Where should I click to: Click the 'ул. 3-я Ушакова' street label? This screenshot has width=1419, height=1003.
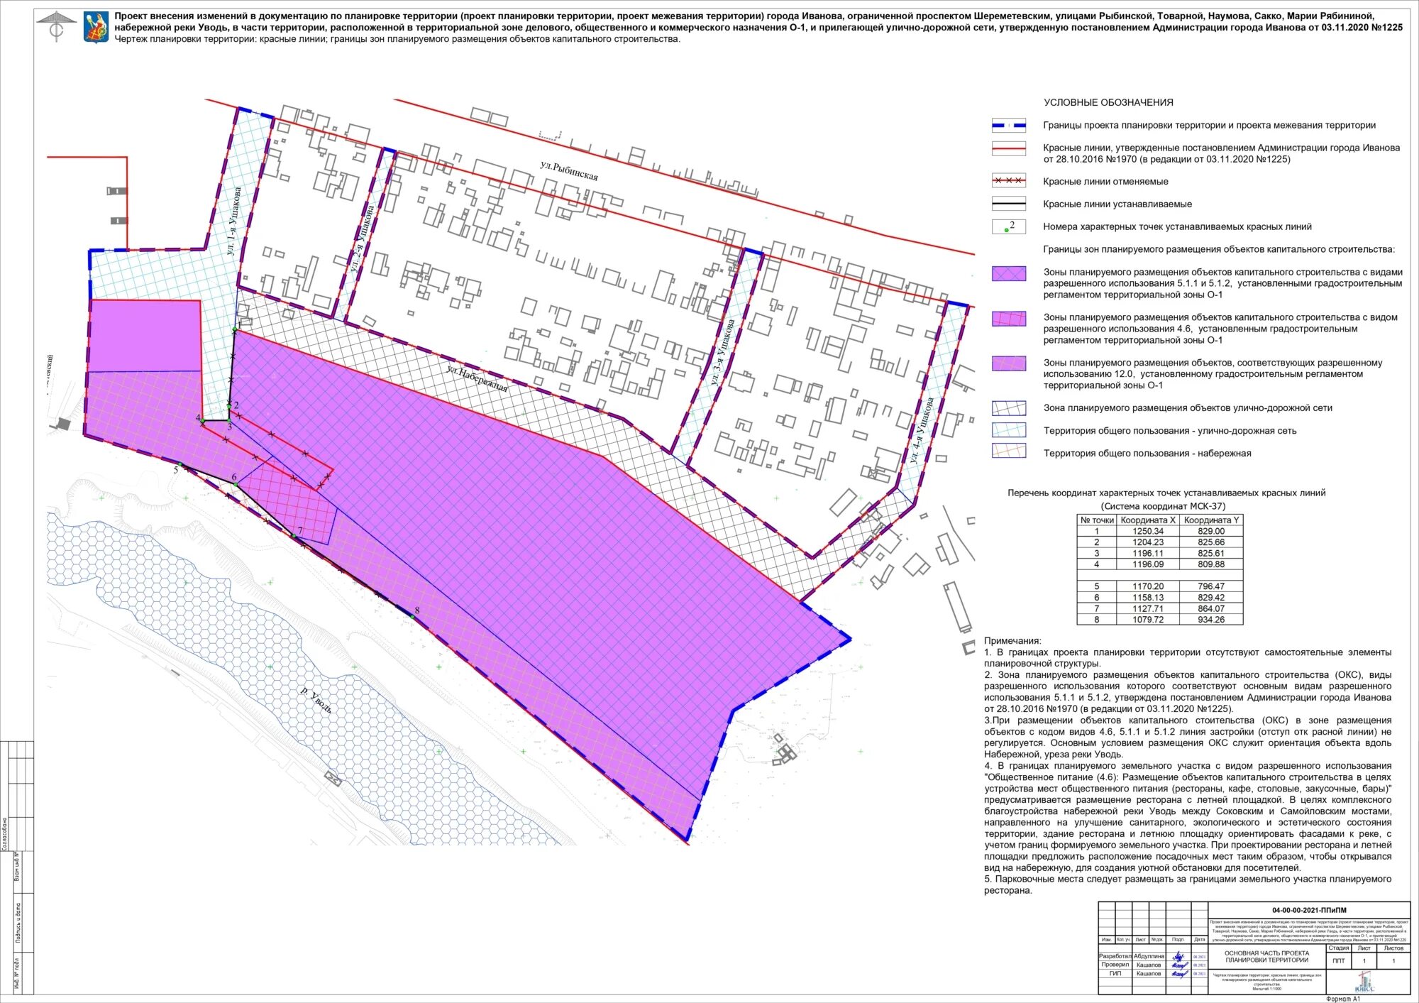click(x=722, y=353)
